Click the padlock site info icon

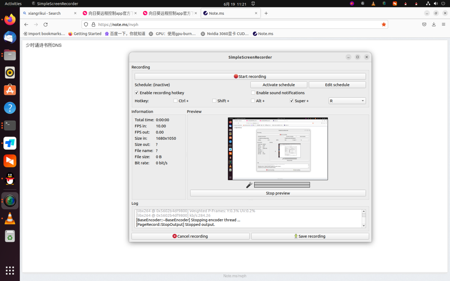[94, 25]
